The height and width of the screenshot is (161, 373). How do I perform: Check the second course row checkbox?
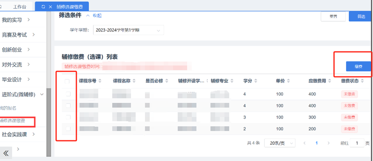pos(68,105)
